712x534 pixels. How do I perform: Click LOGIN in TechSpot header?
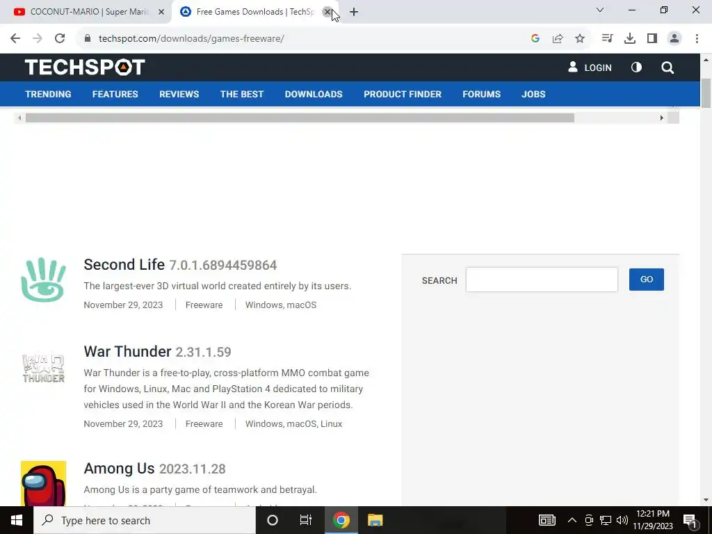pyautogui.click(x=590, y=67)
